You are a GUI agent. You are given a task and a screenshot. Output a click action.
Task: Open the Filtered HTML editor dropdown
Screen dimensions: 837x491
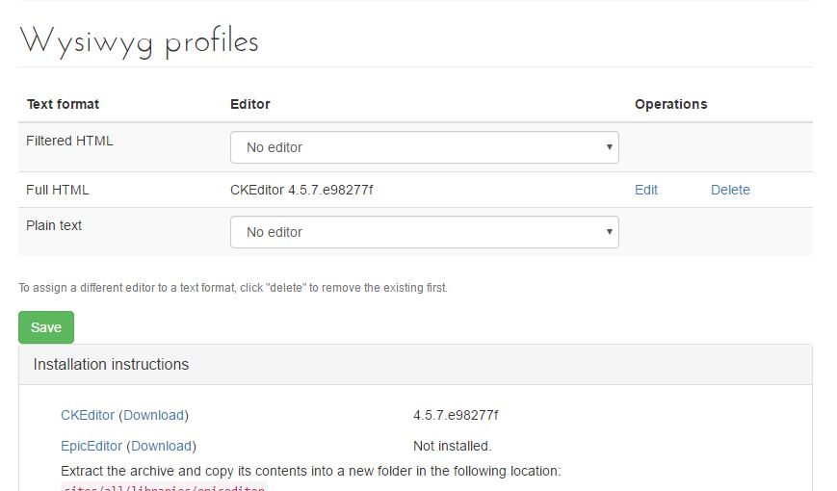(x=425, y=147)
